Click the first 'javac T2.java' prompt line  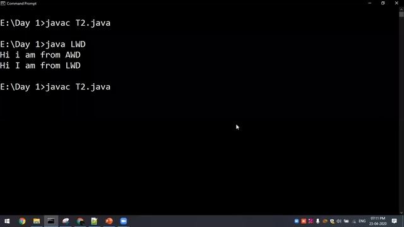[x=56, y=23]
